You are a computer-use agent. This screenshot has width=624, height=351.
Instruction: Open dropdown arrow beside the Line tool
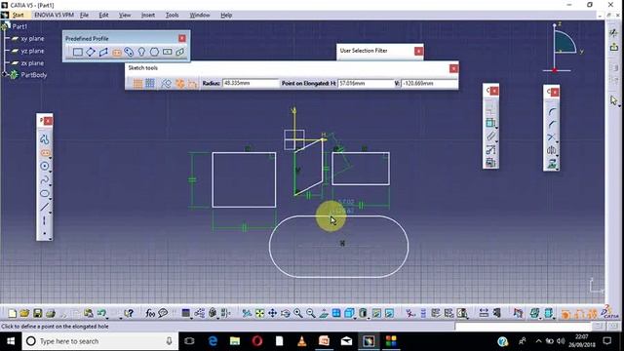(50, 213)
